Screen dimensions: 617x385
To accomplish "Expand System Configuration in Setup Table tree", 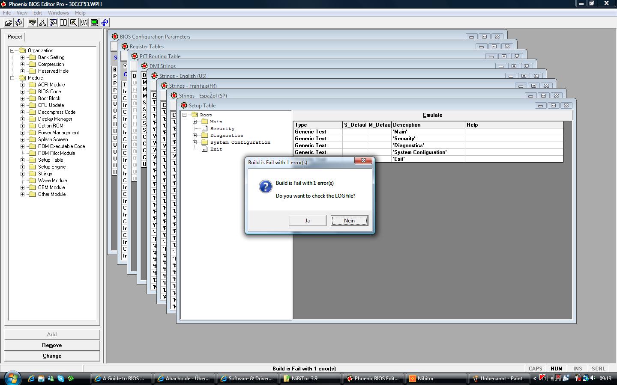I will 195,142.
